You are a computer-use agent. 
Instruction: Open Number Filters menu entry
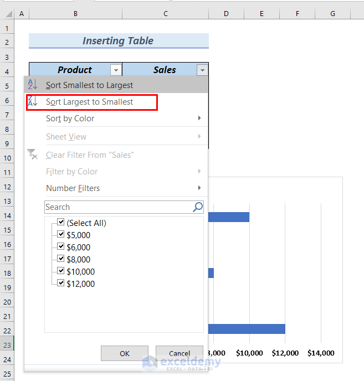116,188
